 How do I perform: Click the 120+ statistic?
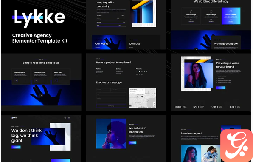click(196, 107)
